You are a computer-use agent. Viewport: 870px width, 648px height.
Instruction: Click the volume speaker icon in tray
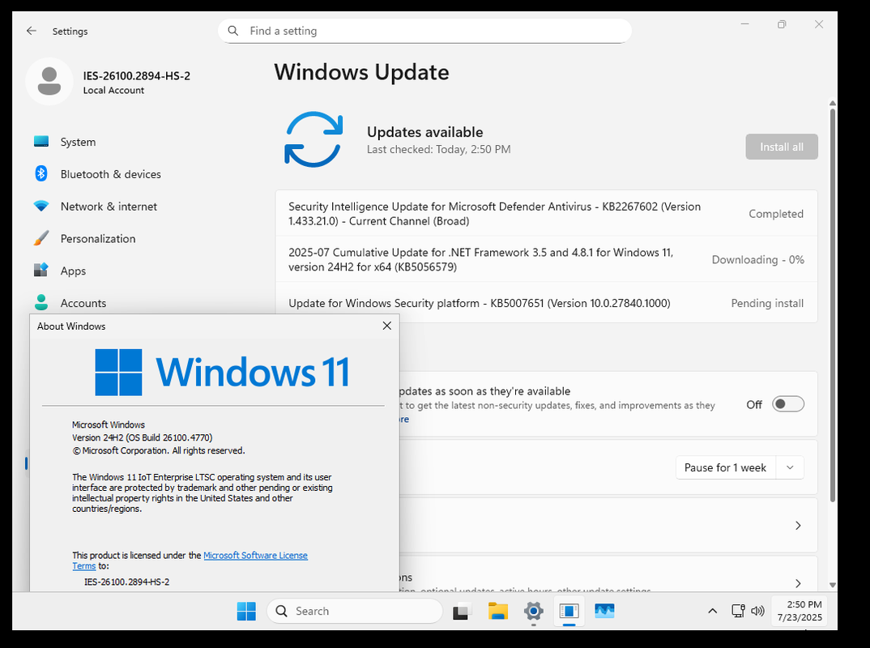(757, 611)
